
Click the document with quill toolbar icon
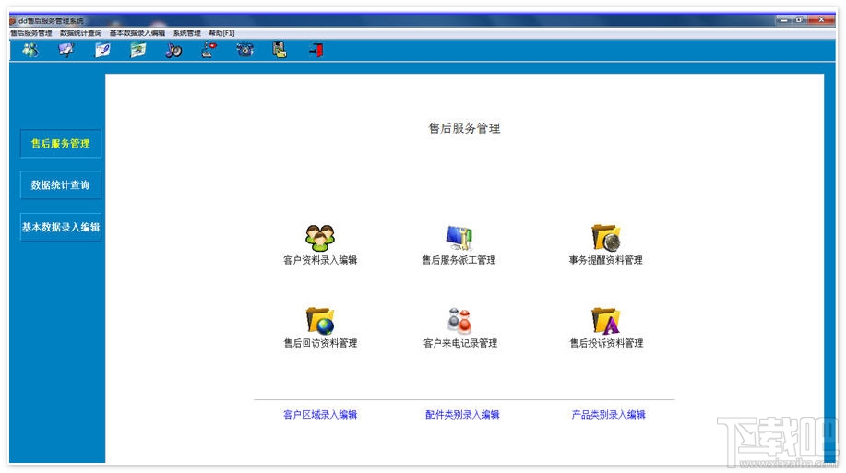pyautogui.click(x=102, y=51)
